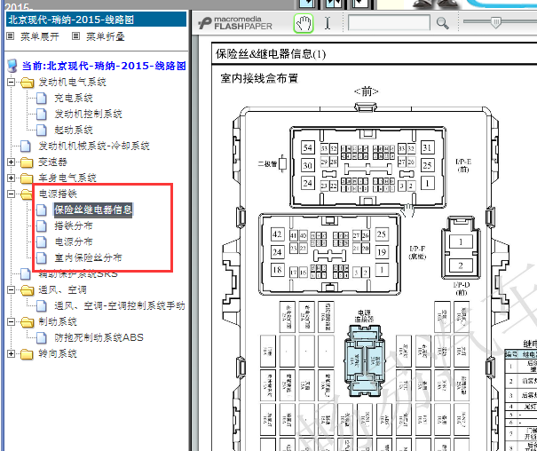Click the 发动机控制系统 document icon

click(42, 114)
